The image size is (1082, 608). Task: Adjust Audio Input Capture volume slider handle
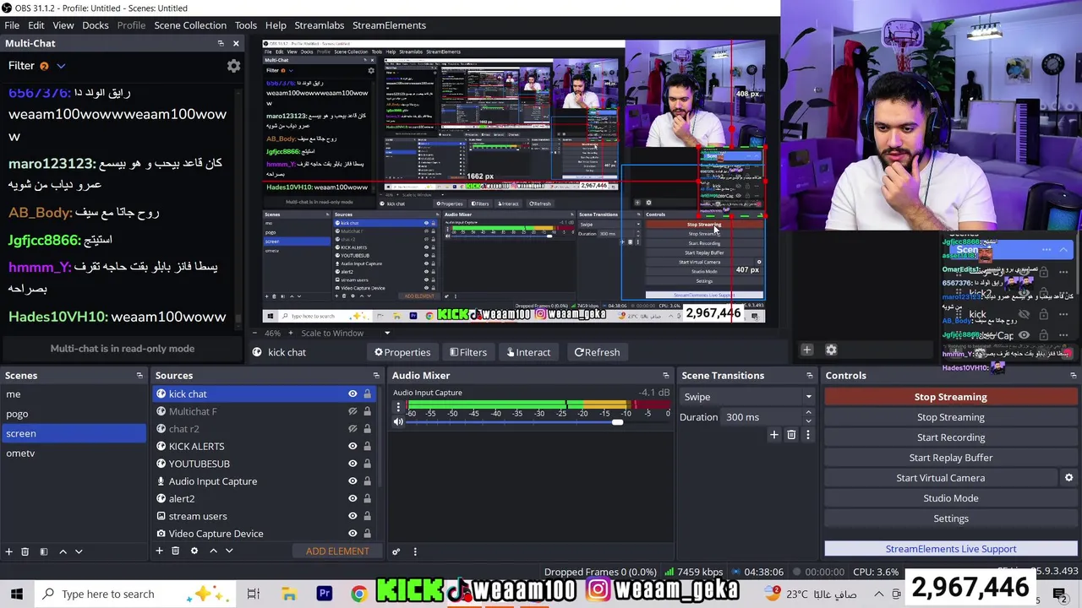tap(618, 421)
